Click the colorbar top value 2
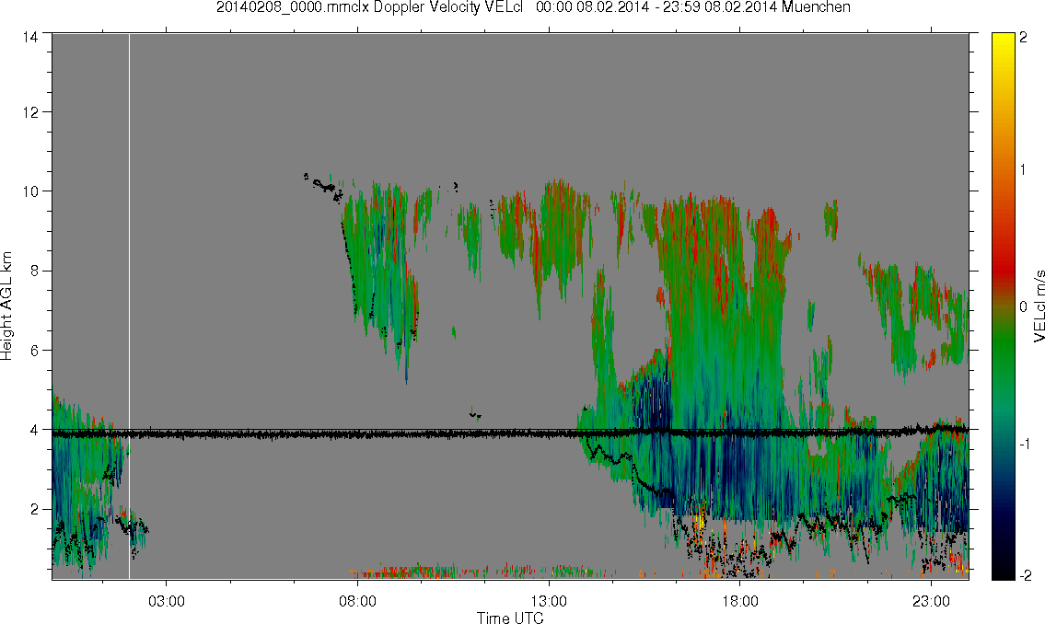Image resolution: width=1045 pixels, height=624 pixels. [1023, 38]
